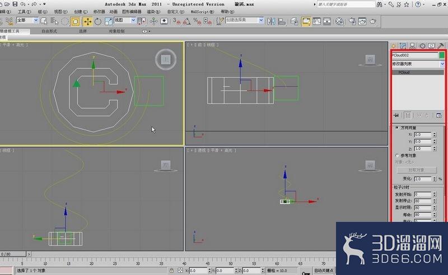Open the Animation (动画) menu
This screenshot has height=275, width=448.
pos(114,12)
